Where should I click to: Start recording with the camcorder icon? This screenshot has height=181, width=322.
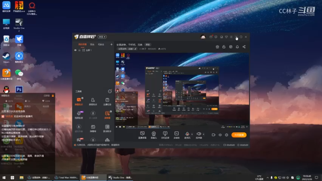[214, 135]
